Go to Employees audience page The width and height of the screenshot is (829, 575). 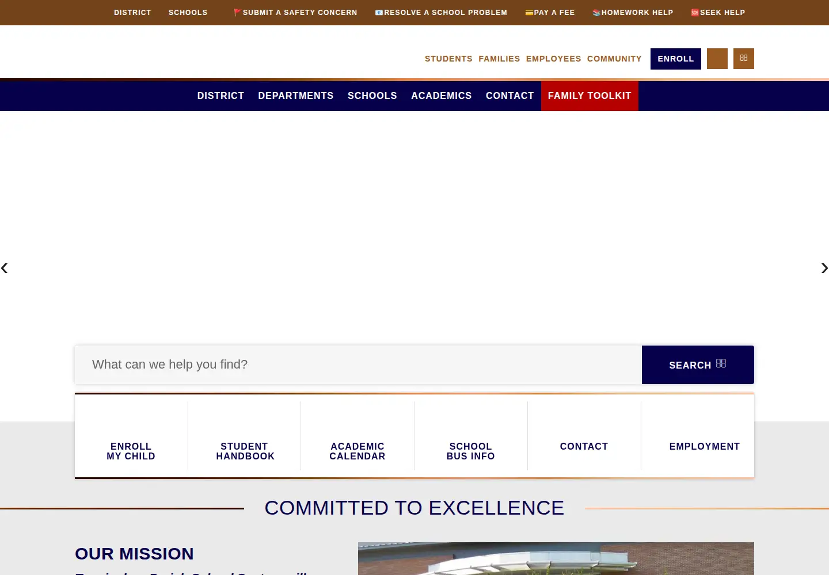click(553, 59)
